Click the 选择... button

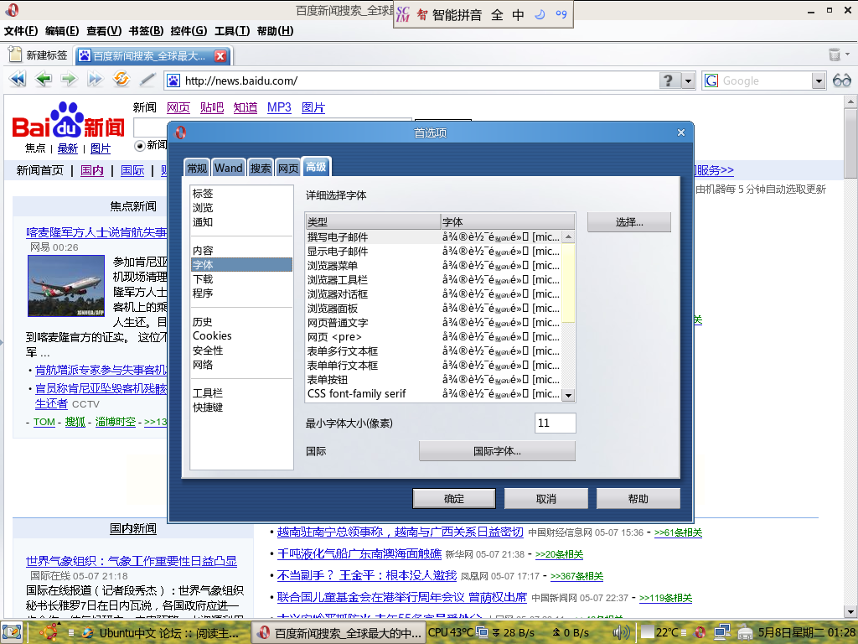629,221
